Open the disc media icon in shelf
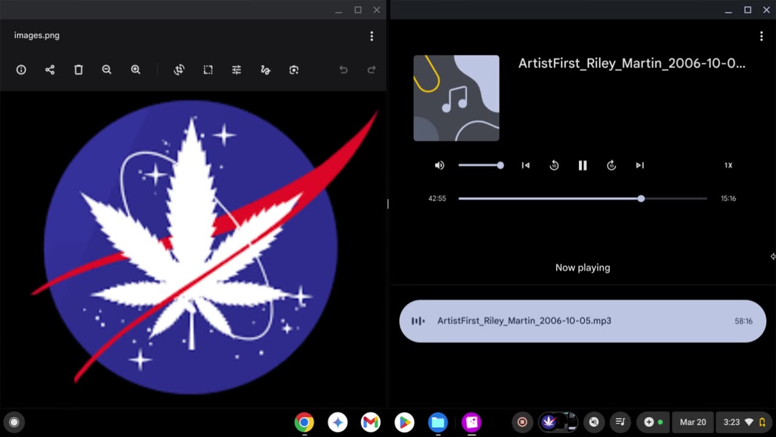Image resolution: width=776 pixels, height=437 pixels. click(x=594, y=422)
